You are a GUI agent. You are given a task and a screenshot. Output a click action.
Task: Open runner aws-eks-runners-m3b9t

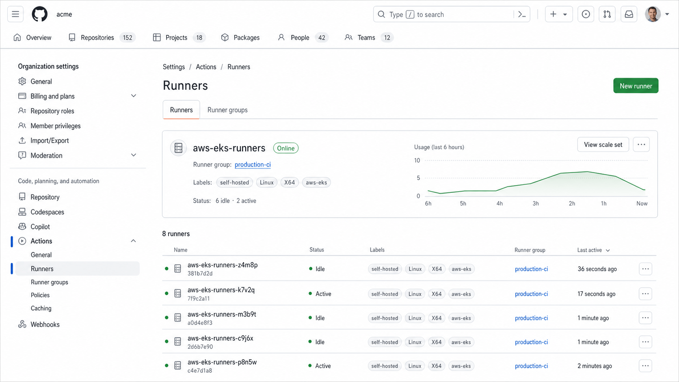click(222, 314)
